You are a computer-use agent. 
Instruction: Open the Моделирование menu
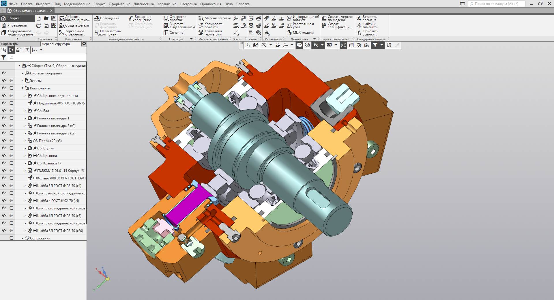pos(77,4)
